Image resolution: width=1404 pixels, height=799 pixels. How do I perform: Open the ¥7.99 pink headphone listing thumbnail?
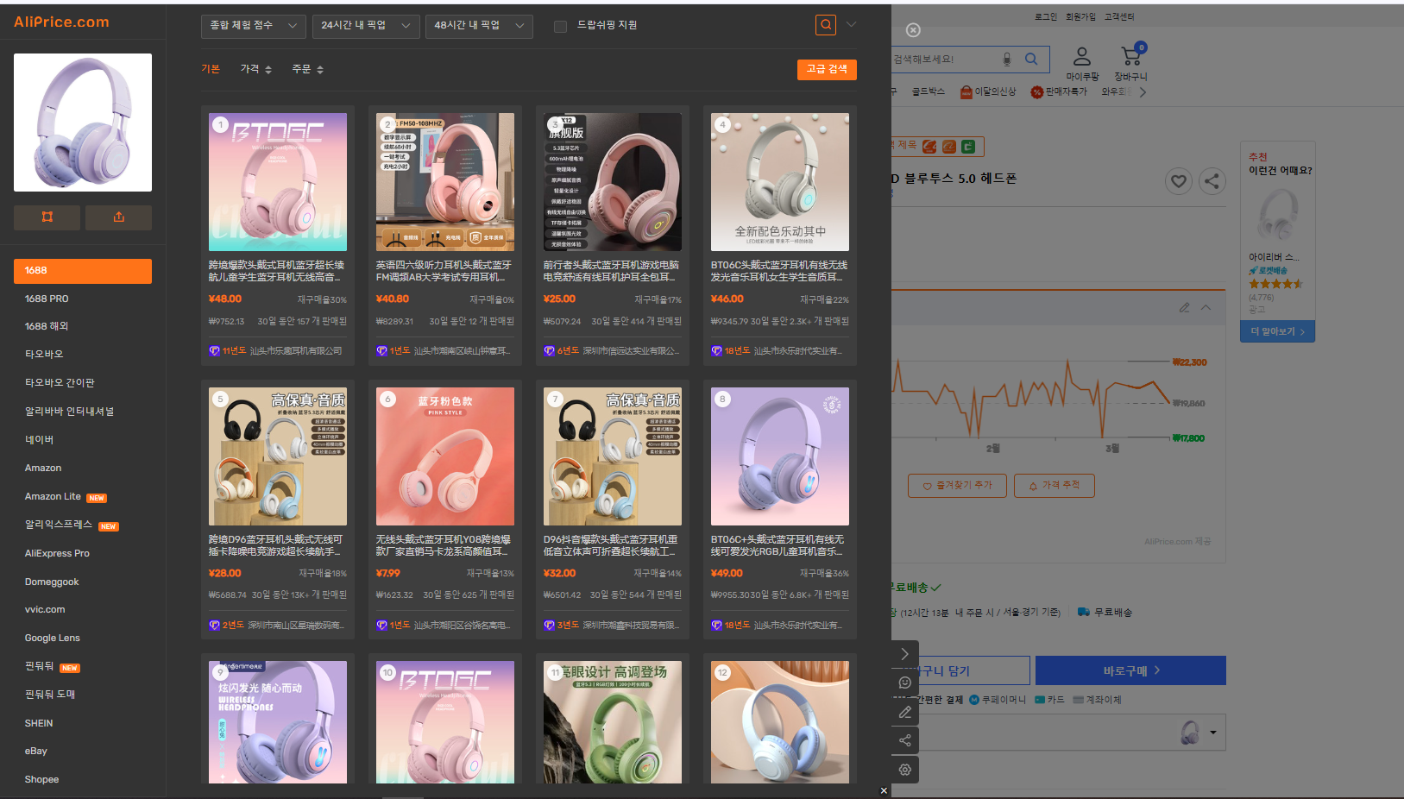[445, 456]
